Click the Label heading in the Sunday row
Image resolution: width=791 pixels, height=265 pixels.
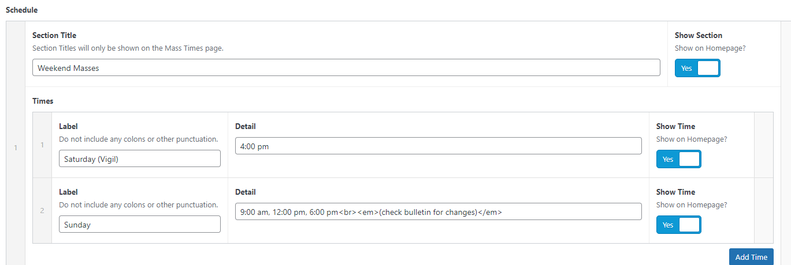pos(68,192)
